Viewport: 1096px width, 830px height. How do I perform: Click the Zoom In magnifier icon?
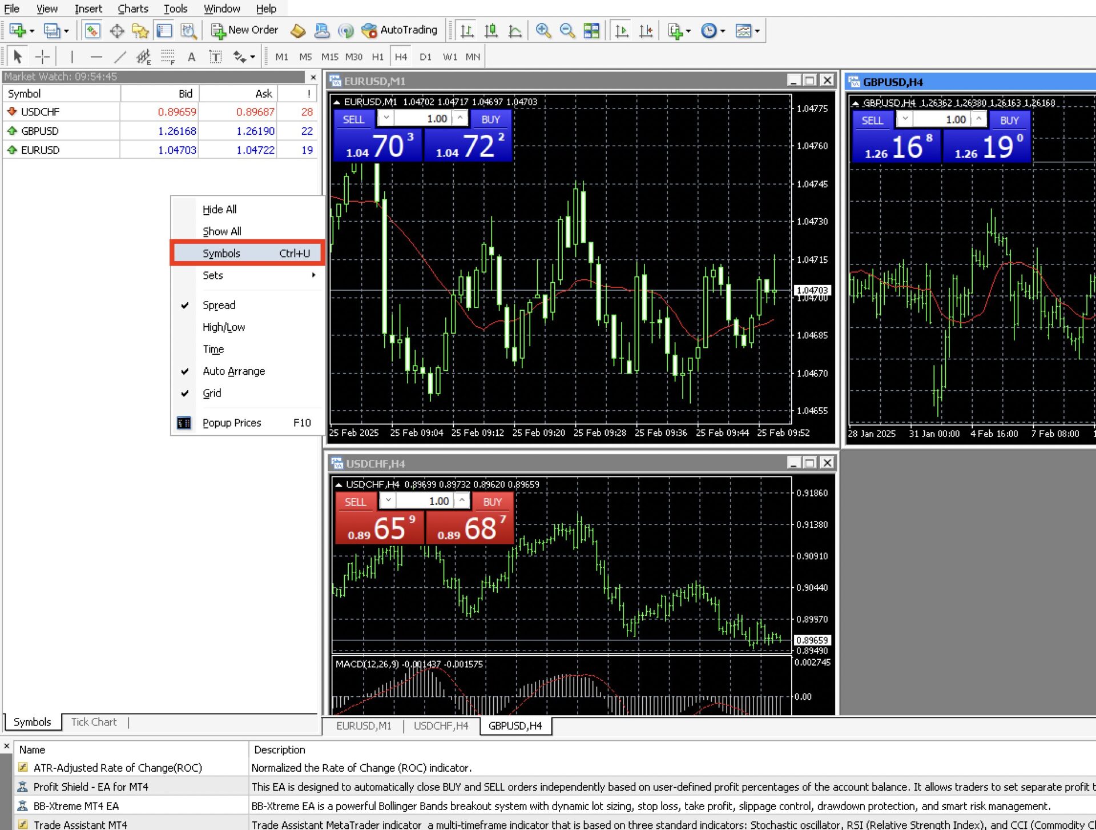(543, 30)
